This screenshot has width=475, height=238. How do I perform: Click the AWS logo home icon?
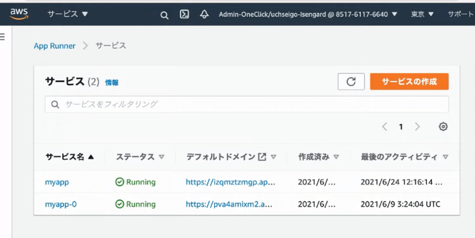(19, 14)
